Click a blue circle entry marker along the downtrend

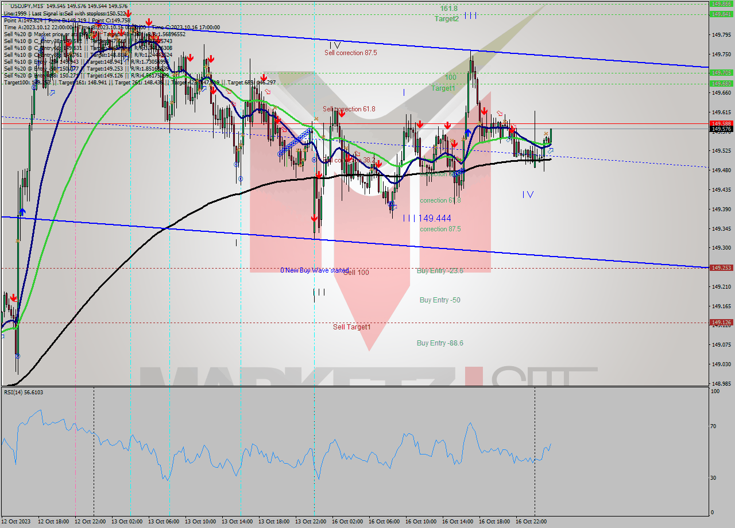[x=314, y=160]
